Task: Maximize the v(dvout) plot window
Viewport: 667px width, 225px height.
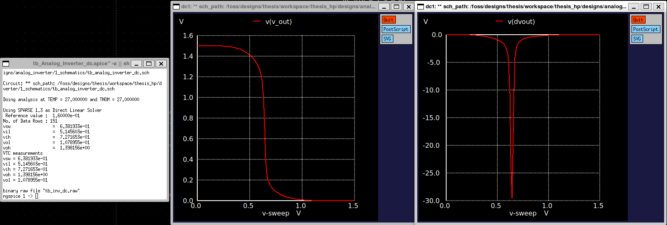Action: 646,7
